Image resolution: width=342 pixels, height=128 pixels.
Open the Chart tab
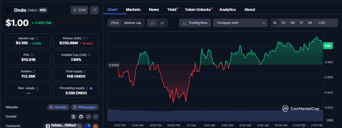[x=113, y=10]
